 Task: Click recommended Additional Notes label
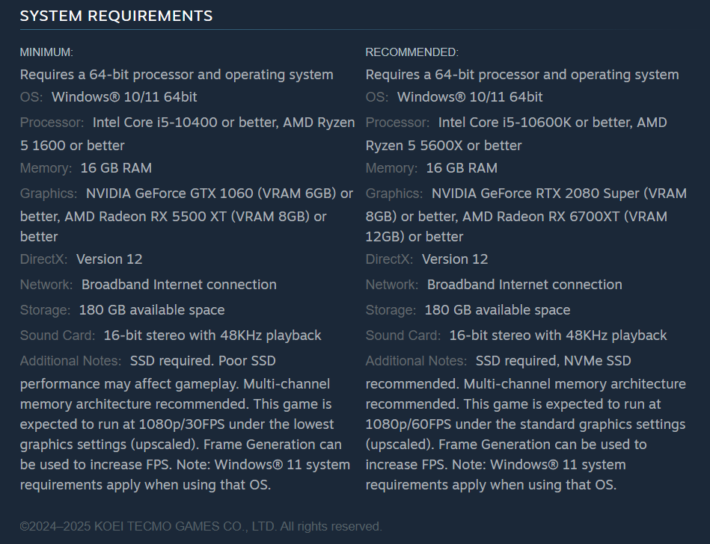(416, 360)
